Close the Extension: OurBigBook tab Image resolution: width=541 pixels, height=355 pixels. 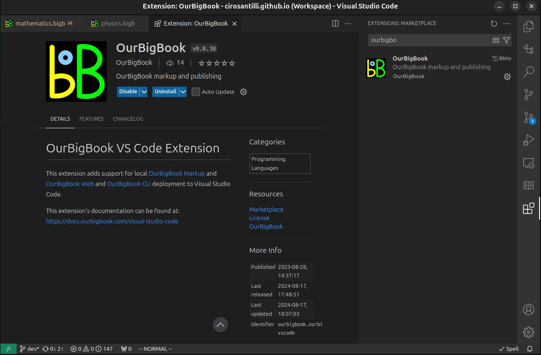(234, 24)
